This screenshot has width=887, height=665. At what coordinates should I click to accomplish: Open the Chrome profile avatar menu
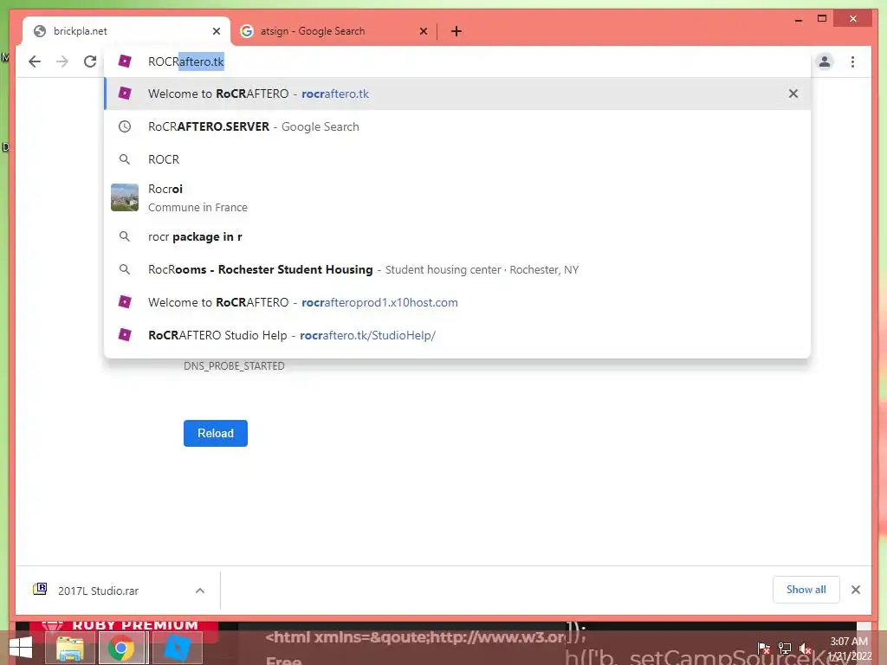coord(825,61)
